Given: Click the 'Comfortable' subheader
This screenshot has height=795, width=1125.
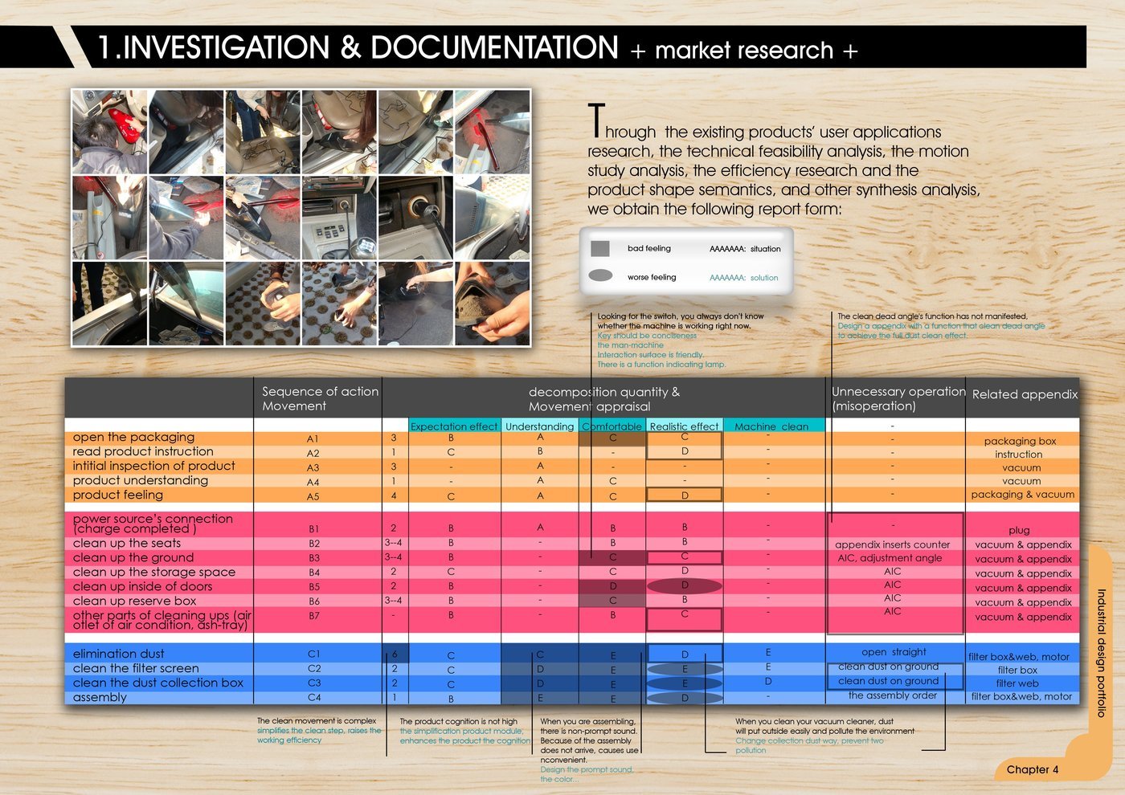Looking at the screenshot, I should [612, 426].
